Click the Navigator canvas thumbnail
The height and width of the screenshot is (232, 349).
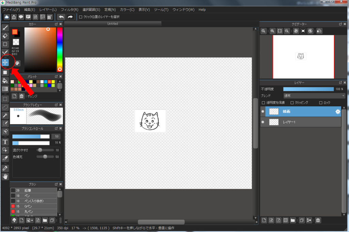(303, 57)
